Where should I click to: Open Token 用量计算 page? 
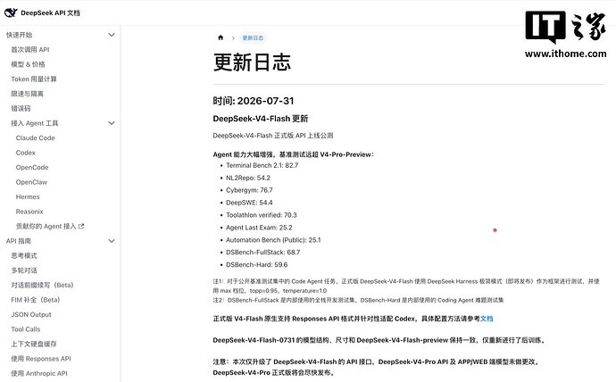point(34,79)
